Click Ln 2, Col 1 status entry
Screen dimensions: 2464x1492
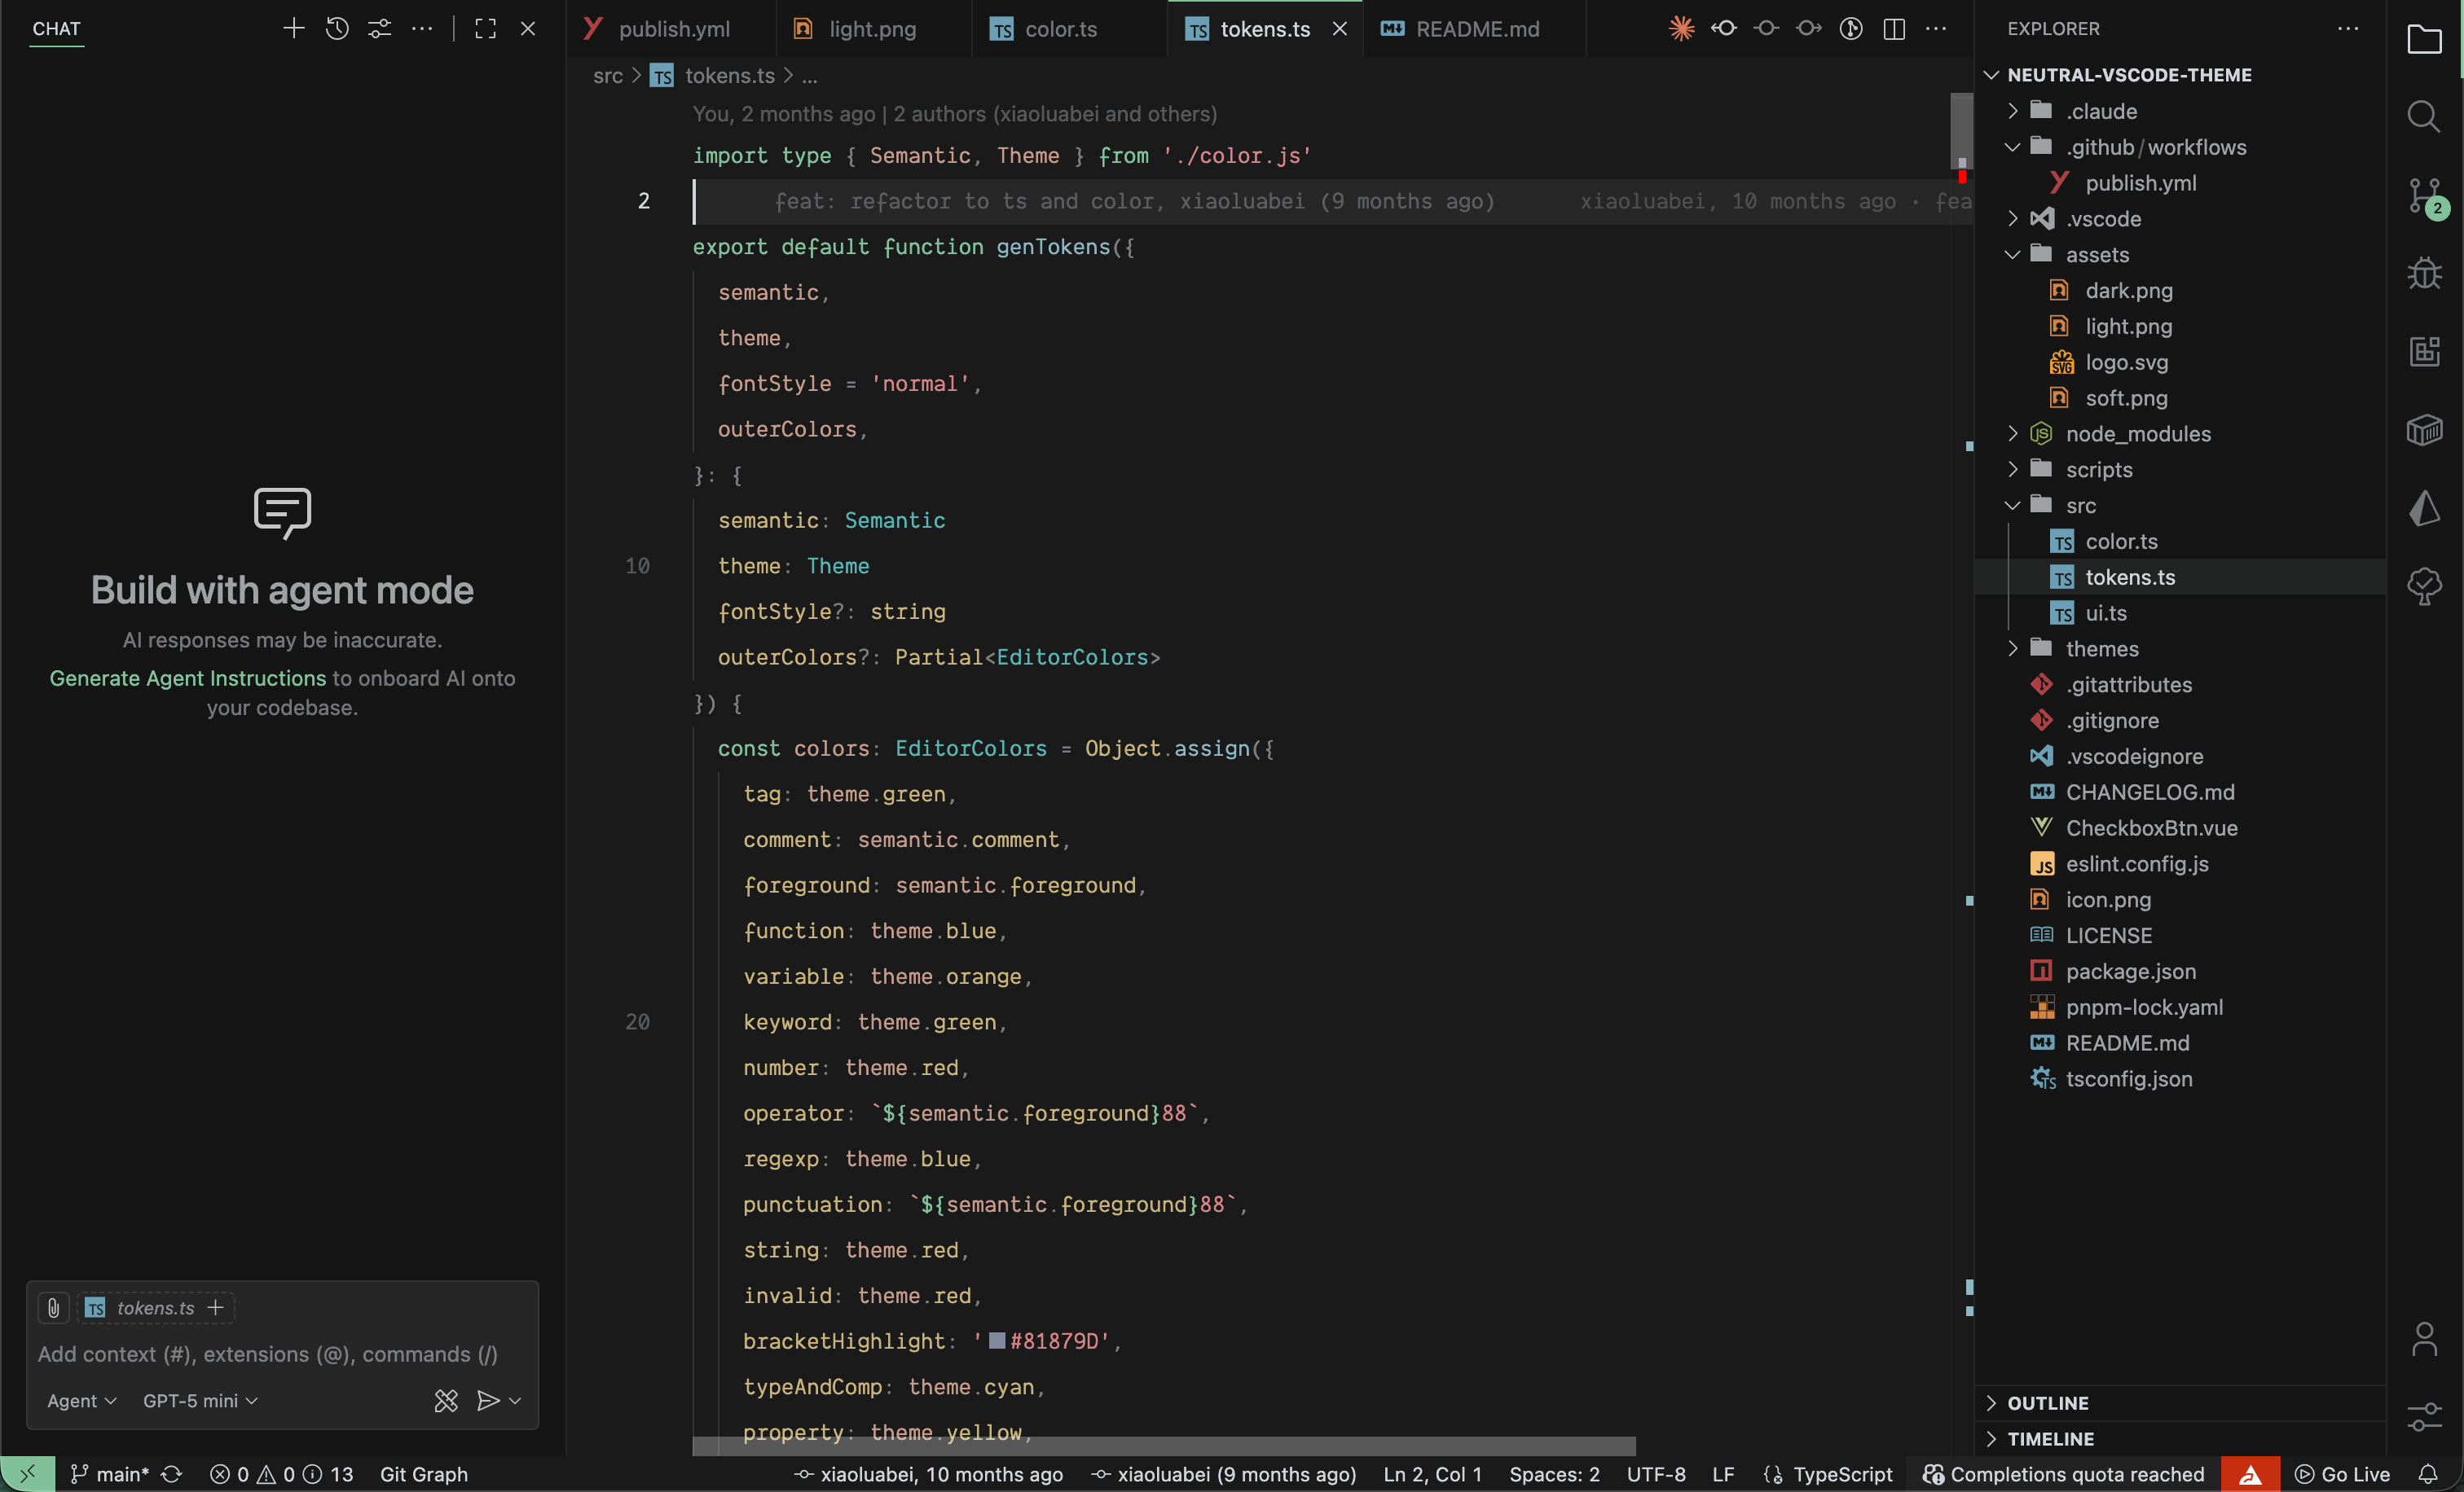click(1432, 1474)
